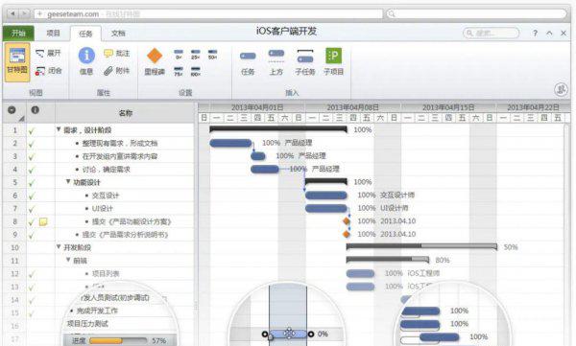
Task: Collapse the 开发阶段 group
Action: [59, 247]
